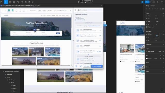The width and height of the screenshot is (165, 93).
Task: Open the Responsive dropdown
Action: [33, 11]
